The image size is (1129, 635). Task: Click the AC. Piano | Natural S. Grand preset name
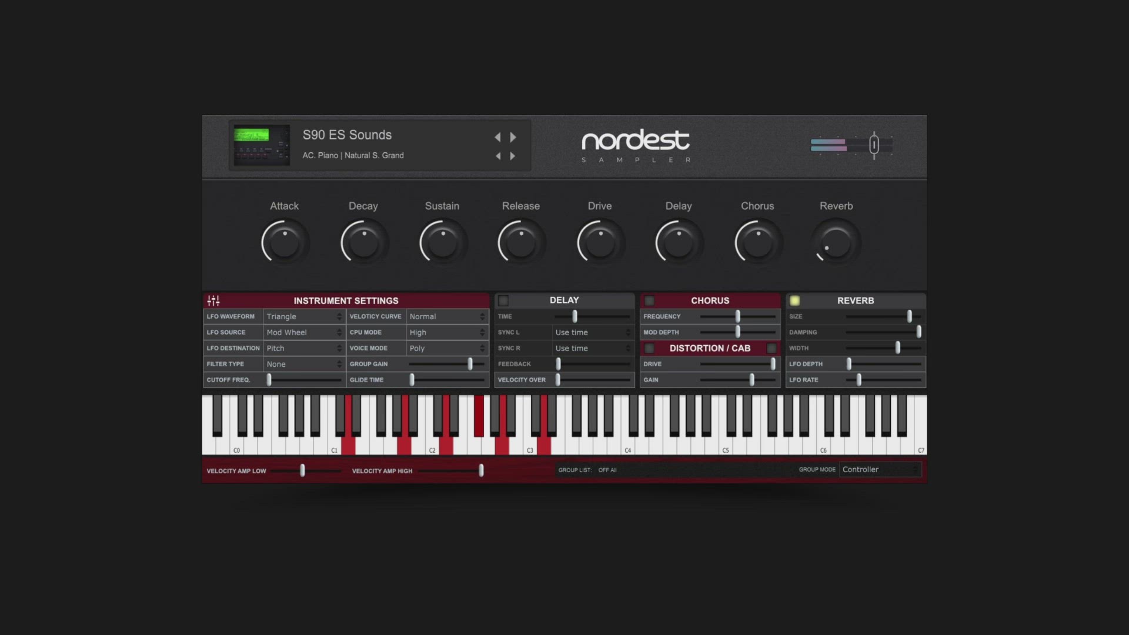click(x=353, y=155)
